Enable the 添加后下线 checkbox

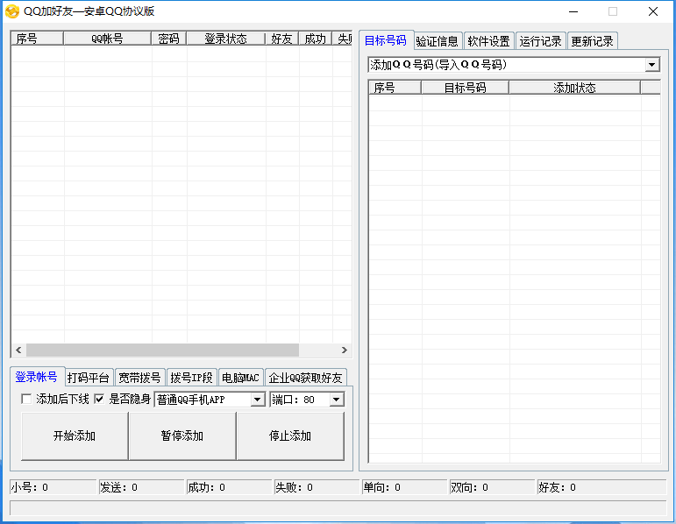[x=26, y=400]
